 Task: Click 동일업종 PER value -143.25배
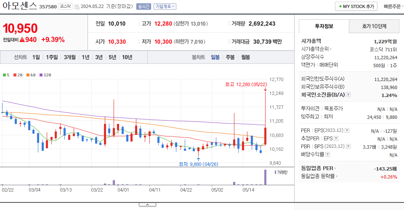(385, 169)
